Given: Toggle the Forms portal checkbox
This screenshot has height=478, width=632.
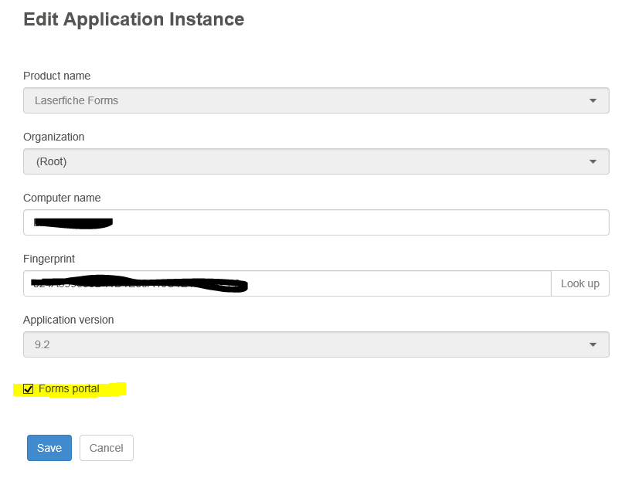Looking at the screenshot, I should tap(29, 389).
